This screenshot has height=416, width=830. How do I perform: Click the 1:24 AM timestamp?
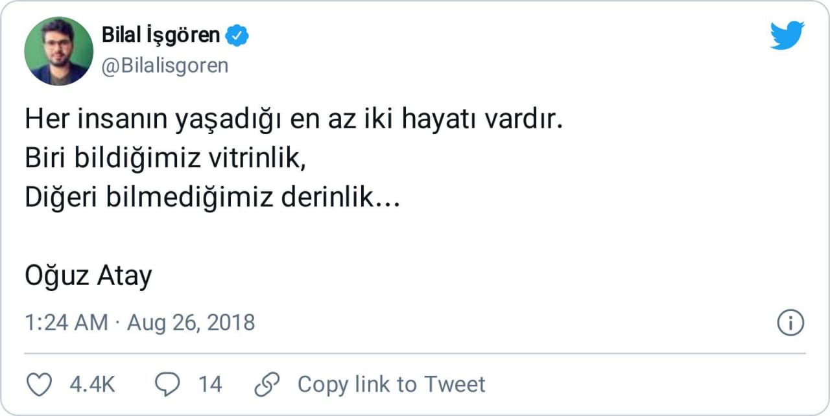[x=66, y=323]
